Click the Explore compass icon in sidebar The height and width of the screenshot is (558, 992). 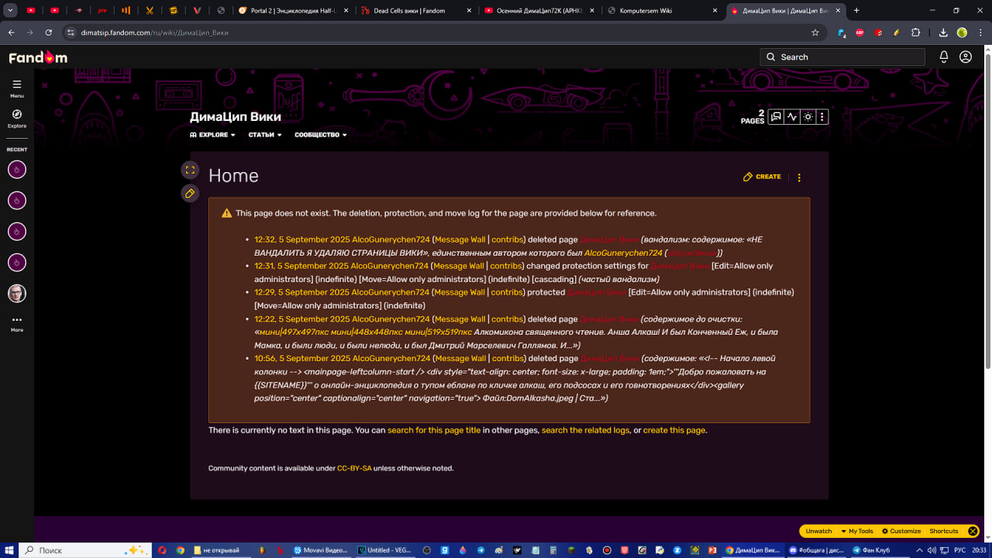tap(17, 115)
